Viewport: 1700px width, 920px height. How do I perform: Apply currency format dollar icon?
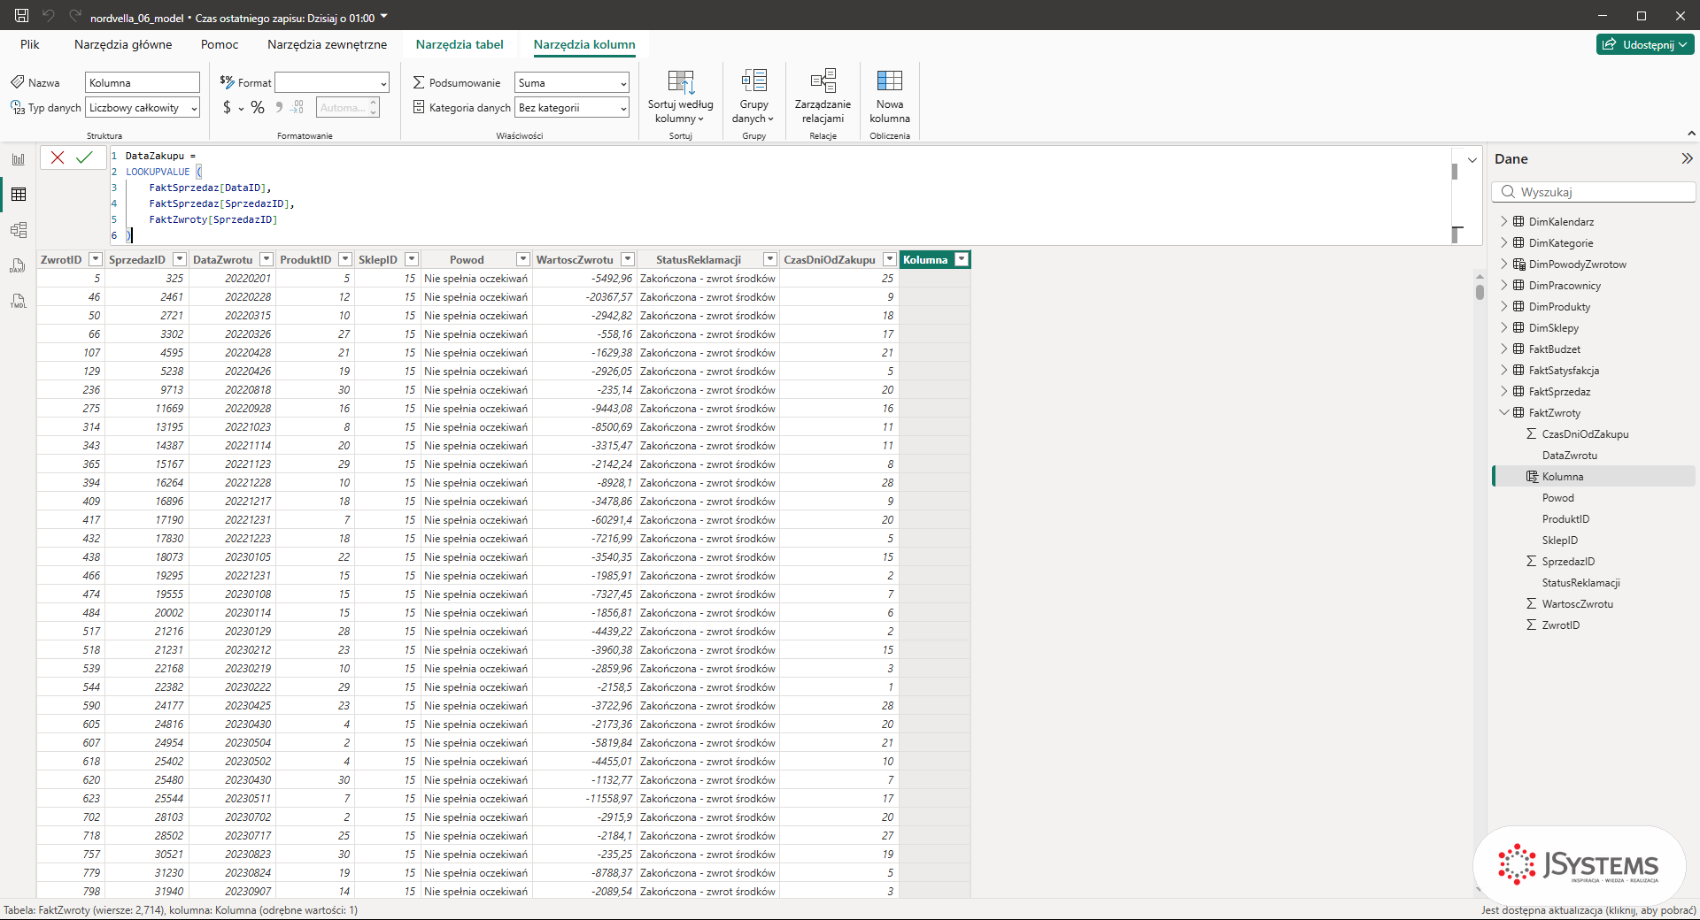[228, 107]
